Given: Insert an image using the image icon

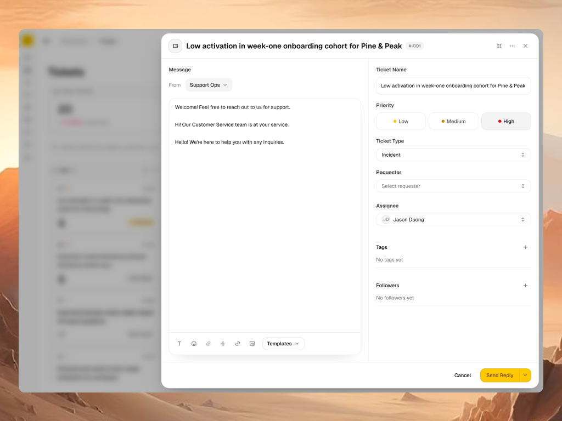Looking at the screenshot, I should tap(252, 344).
